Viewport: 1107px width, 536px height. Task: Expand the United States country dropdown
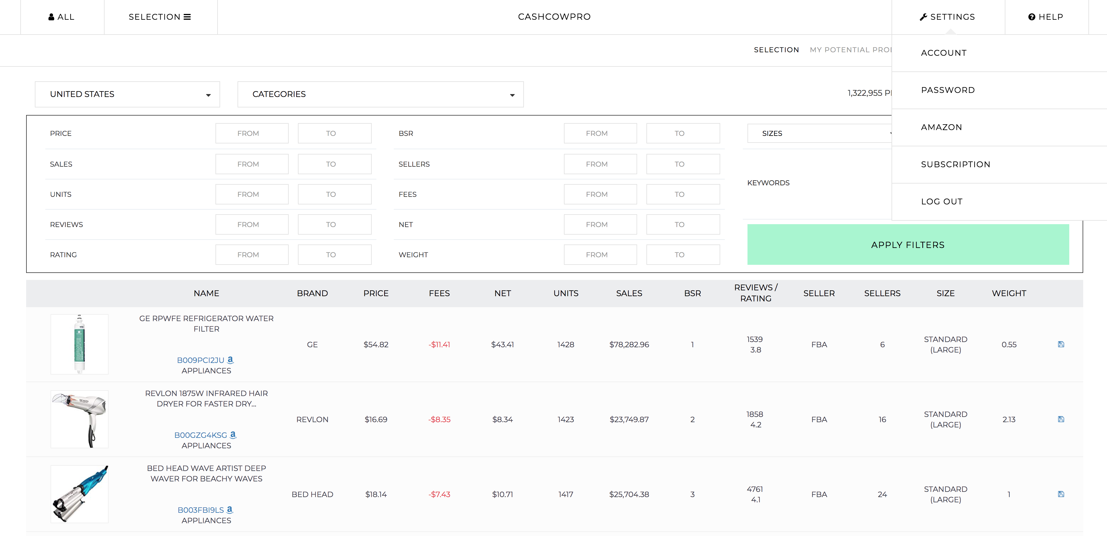pos(127,94)
